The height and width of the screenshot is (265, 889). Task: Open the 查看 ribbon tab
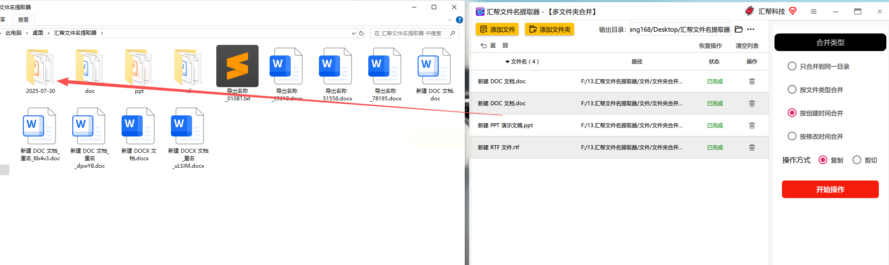point(23,20)
